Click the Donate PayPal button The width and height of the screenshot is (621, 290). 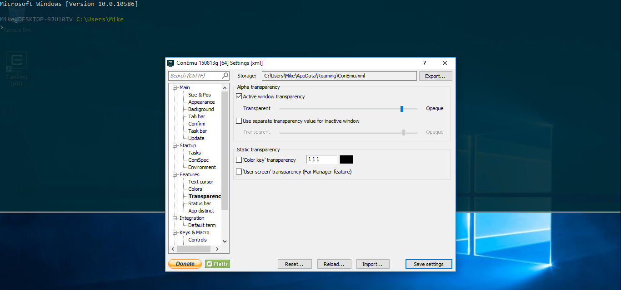185,264
